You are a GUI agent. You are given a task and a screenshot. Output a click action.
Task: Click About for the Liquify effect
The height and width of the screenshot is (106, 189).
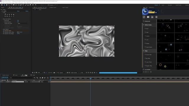click(x=27, y=11)
